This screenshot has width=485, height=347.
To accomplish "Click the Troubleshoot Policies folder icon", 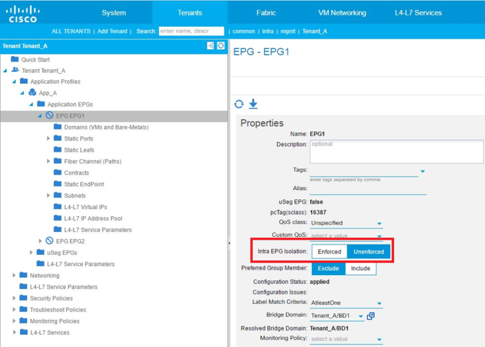I will tap(23, 310).
